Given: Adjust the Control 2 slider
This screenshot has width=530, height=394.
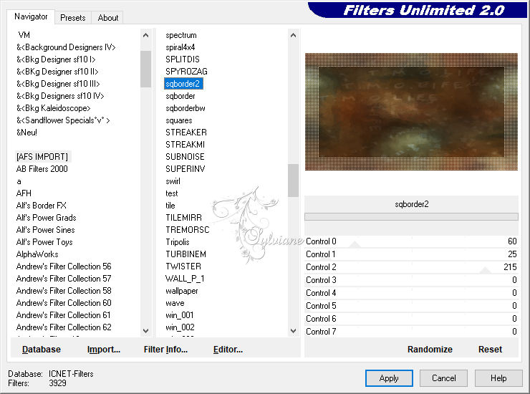Looking at the screenshot, I should tap(411, 267).
